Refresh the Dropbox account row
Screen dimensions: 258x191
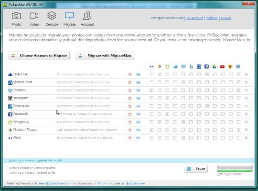pyautogui.click(x=130, y=90)
